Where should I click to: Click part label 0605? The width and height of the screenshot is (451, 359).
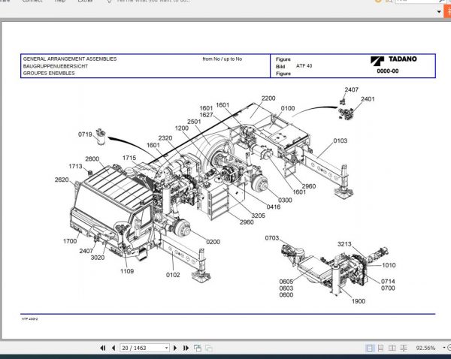(x=286, y=282)
